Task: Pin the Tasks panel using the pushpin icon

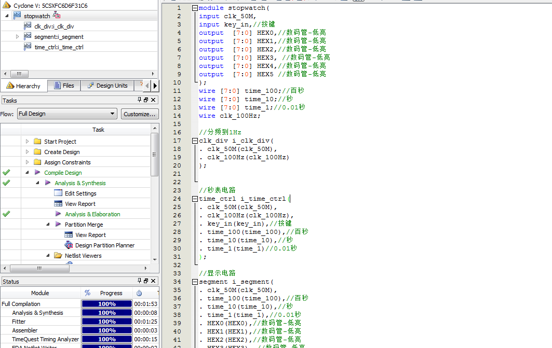Action: [139, 100]
